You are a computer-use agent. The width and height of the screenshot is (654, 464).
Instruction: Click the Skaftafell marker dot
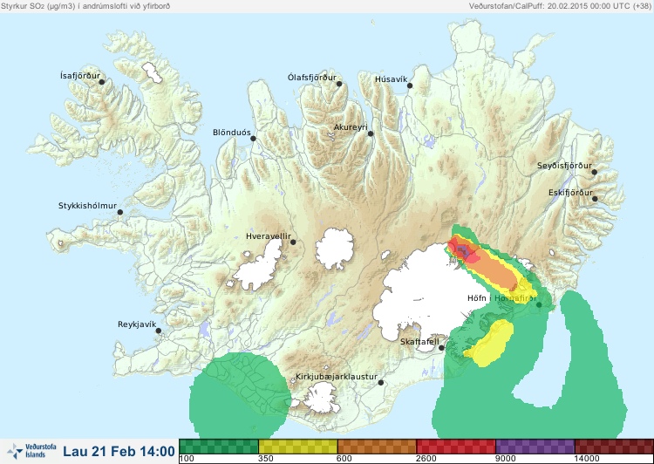(441, 348)
